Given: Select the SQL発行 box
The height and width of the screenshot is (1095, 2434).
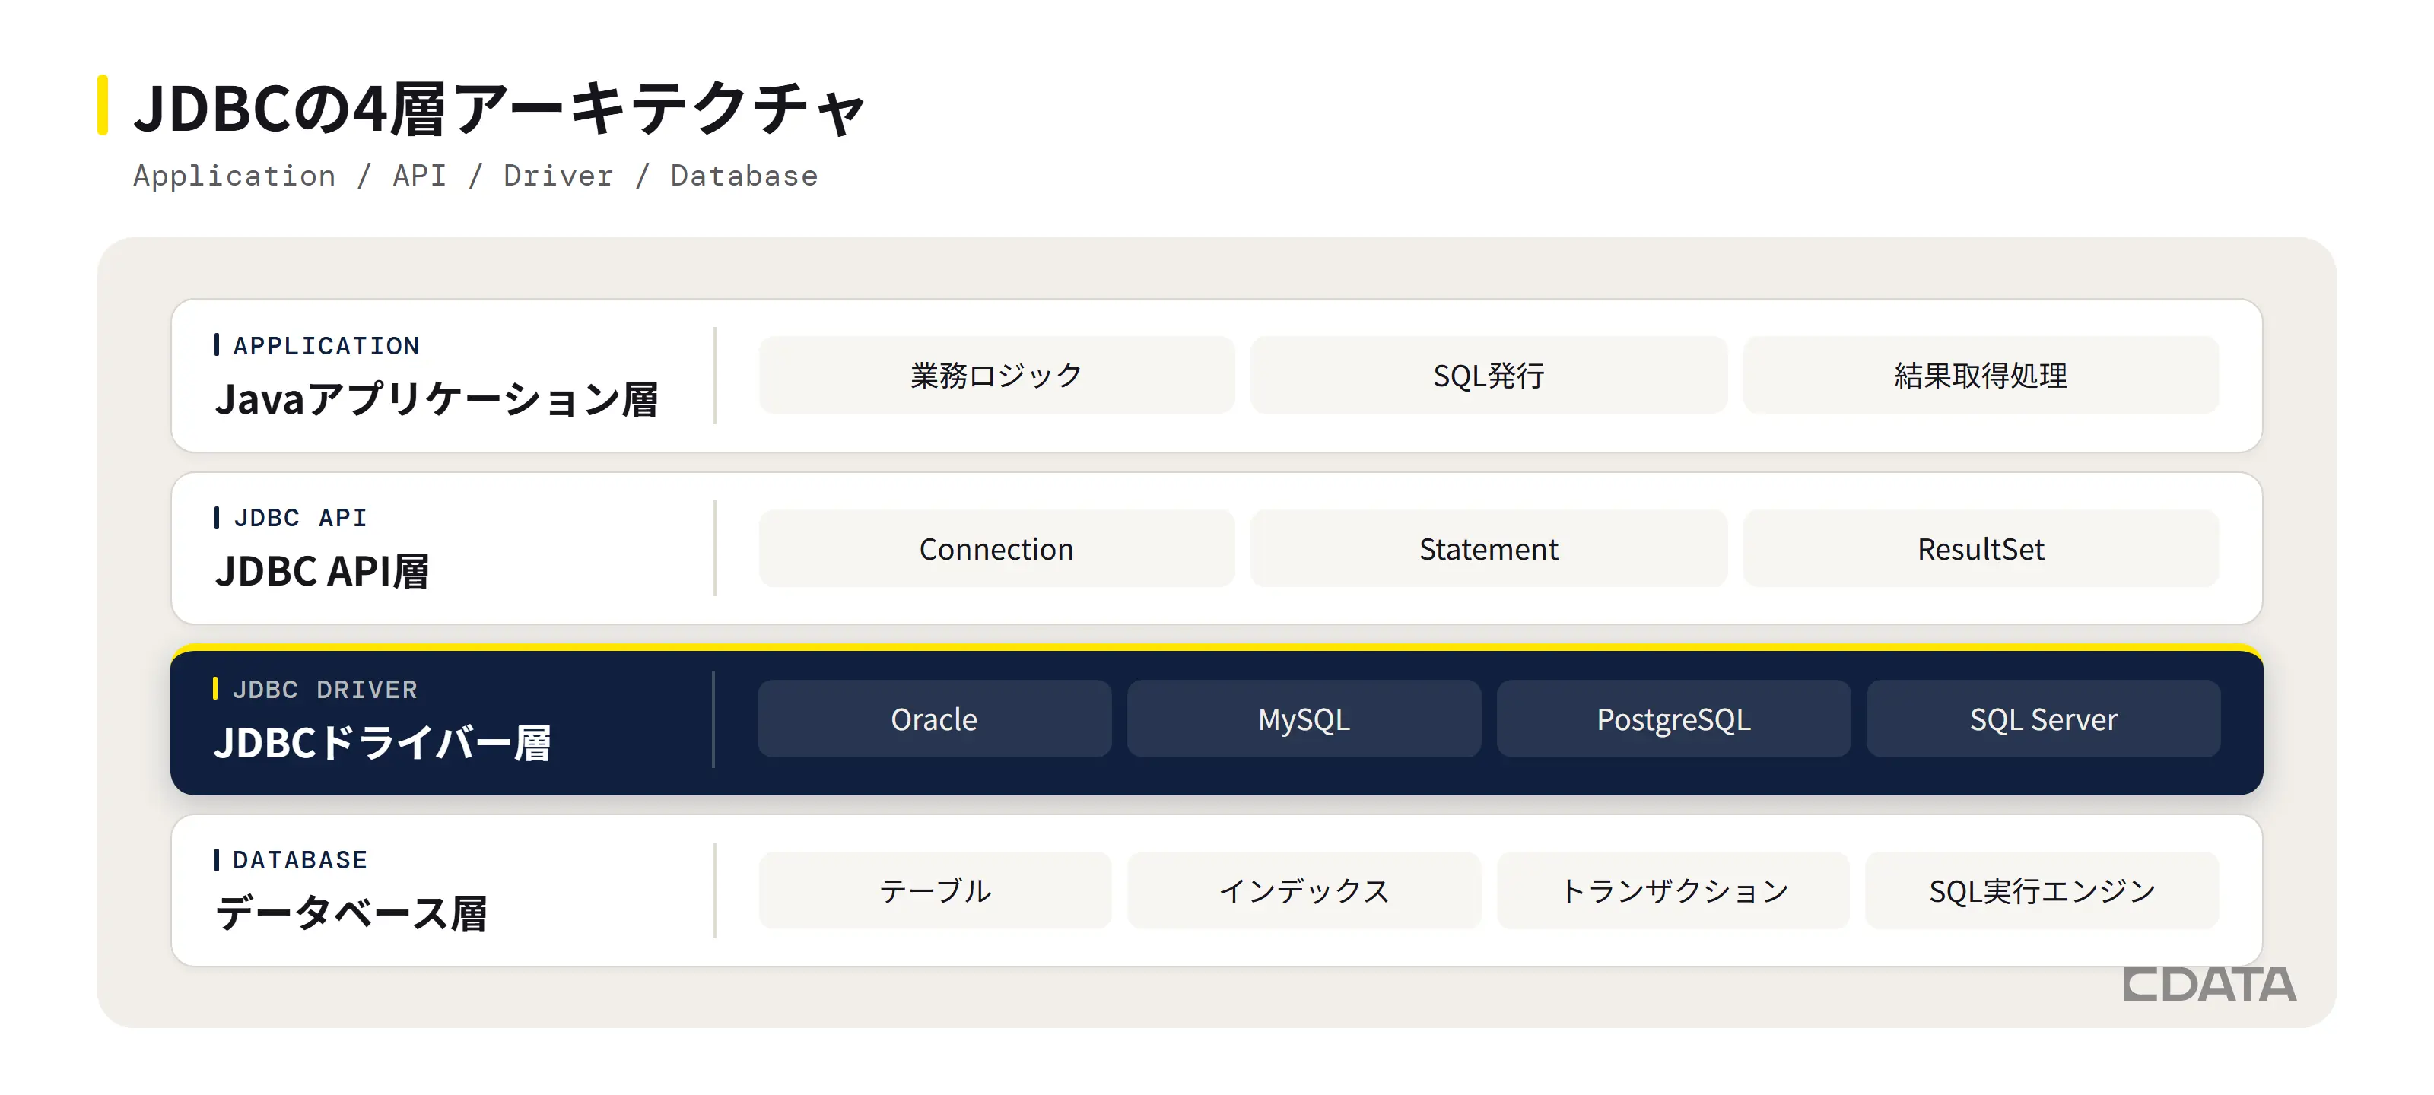Looking at the screenshot, I should 1489,375.
